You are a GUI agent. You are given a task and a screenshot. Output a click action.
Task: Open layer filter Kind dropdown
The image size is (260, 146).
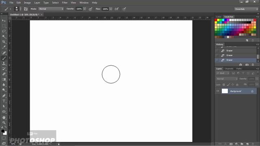coord(223,73)
